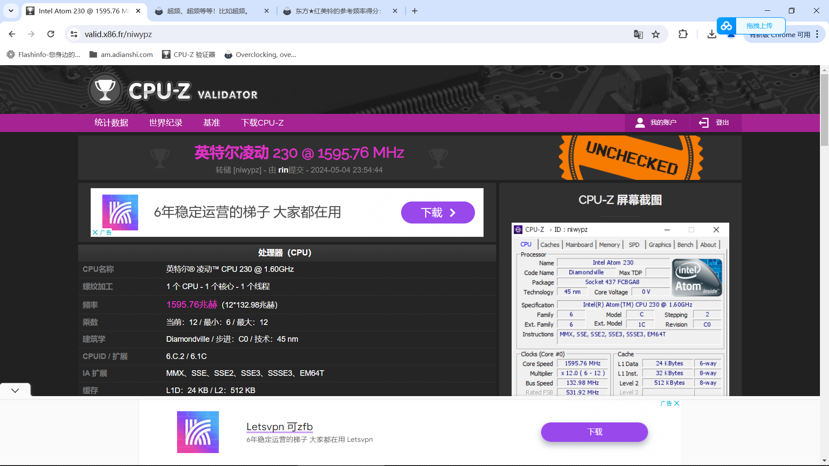This screenshot has width=829, height=466.
Task: Open the am.adianshi.com bookmark folder
Action: point(121,54)
